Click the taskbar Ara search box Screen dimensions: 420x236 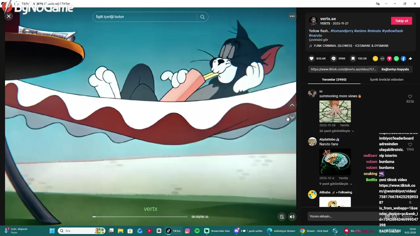pos(82,231)
